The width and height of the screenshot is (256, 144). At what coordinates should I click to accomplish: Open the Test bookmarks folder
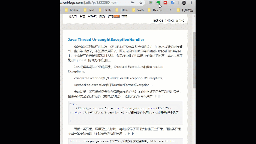(89, 10)
